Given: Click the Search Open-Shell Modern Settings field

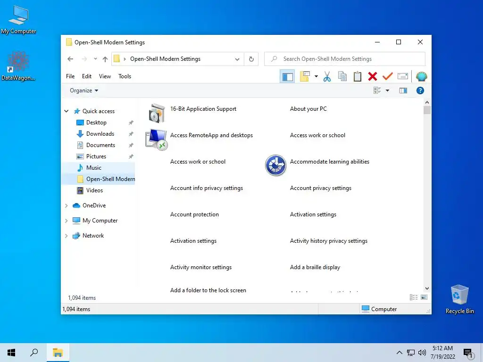Looking at the screenshot, I should click(x=345, y=59).
